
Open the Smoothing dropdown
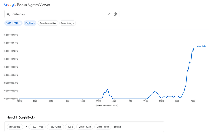[x=68, y=23]
